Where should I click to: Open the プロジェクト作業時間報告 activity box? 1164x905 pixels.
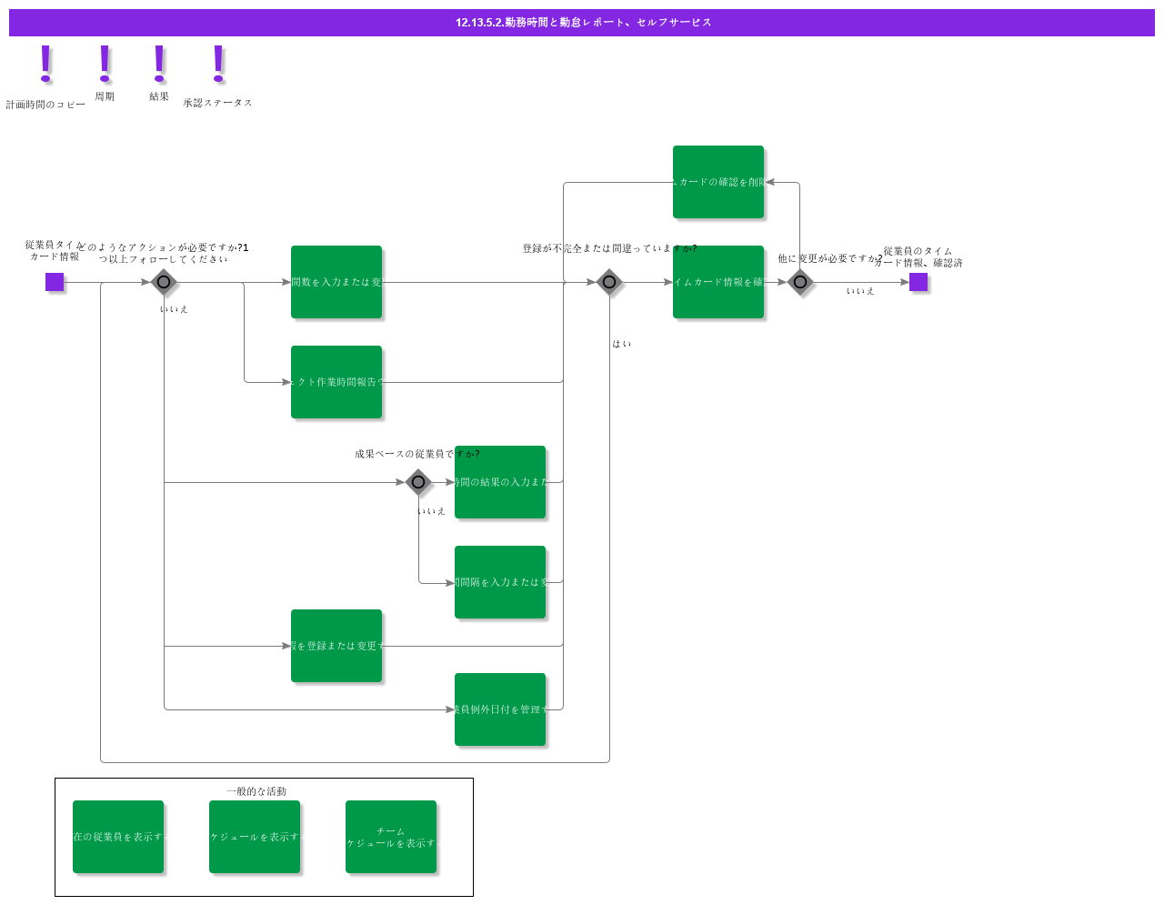(x=336, y=382)
